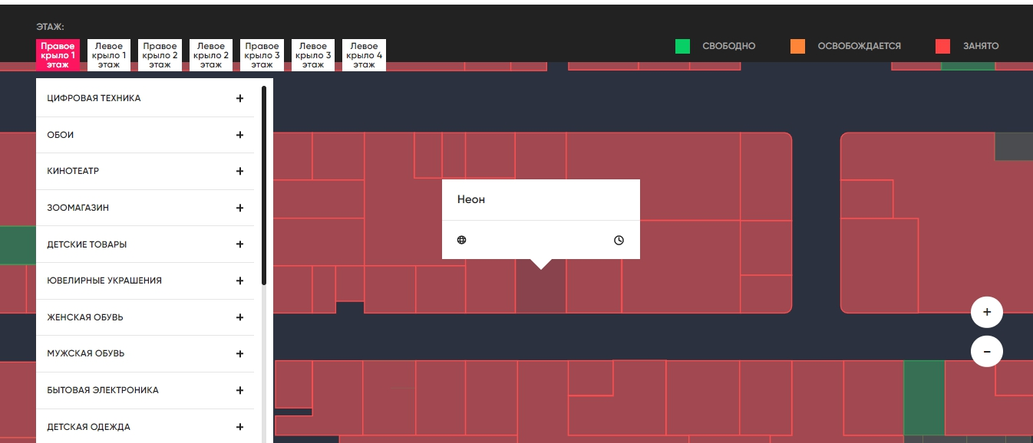Switch to Левое крыло 3 этаж tab

[313, 55]
